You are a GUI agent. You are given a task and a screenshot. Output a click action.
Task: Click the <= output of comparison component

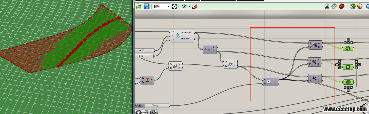coord(274,83)
